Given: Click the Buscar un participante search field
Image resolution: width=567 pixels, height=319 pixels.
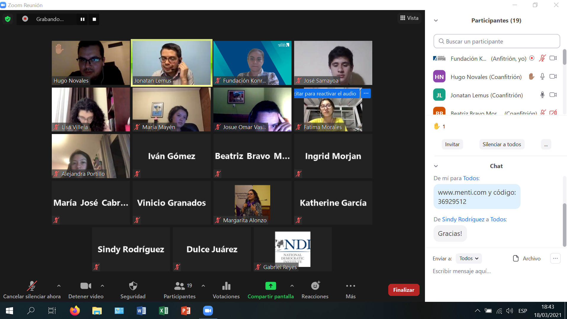Looking at the screenshot, I should 497,41.
